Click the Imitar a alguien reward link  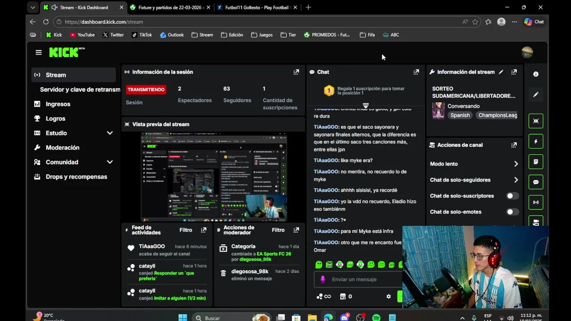pos(180,298)
